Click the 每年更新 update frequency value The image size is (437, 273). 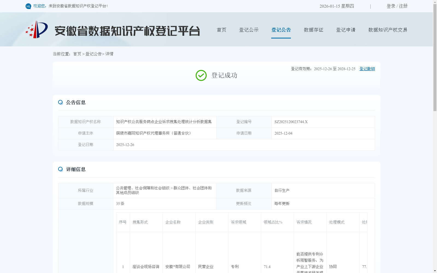click(282, 204)
